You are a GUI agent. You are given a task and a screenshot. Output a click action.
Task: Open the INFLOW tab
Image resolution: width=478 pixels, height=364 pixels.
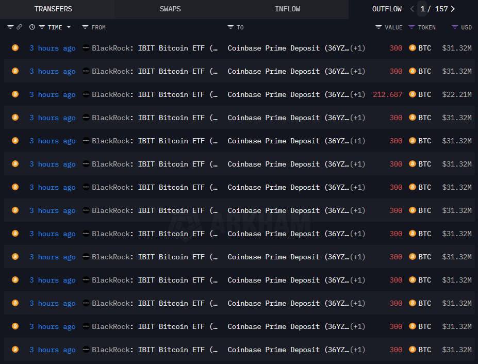(x=287, y=9)
